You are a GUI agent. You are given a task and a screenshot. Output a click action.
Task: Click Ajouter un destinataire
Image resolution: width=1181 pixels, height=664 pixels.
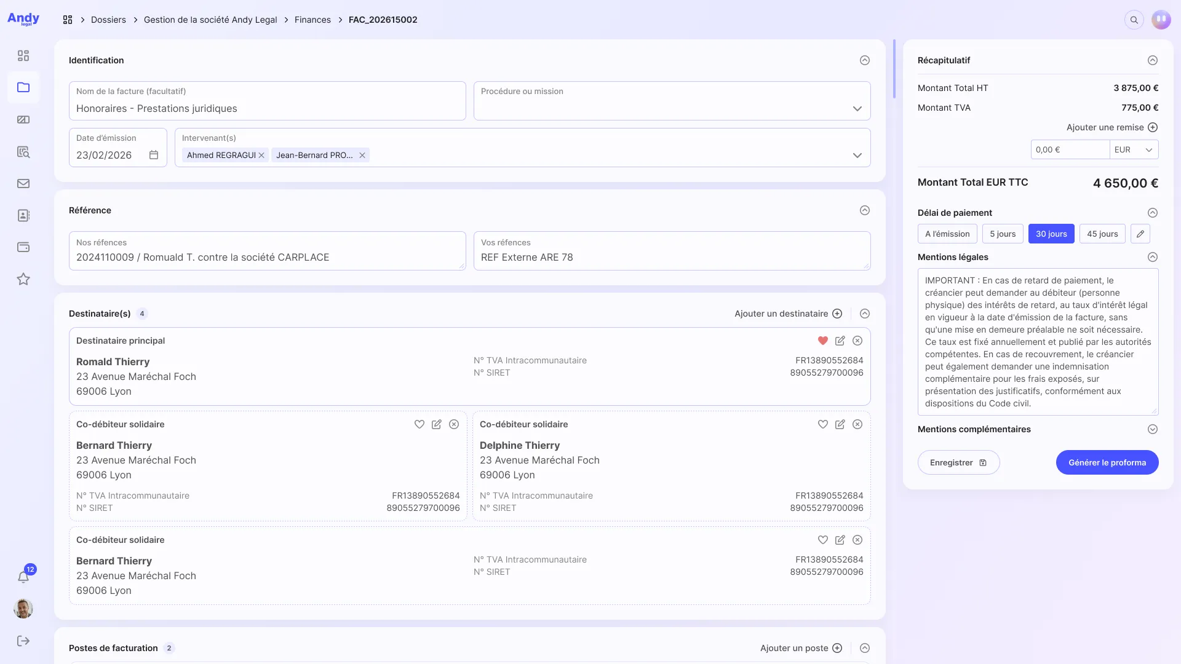pyautogui.click(x=788, y=314)
